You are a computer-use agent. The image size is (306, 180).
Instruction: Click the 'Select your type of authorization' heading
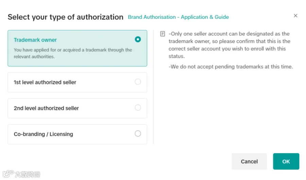tap(66, 17)
